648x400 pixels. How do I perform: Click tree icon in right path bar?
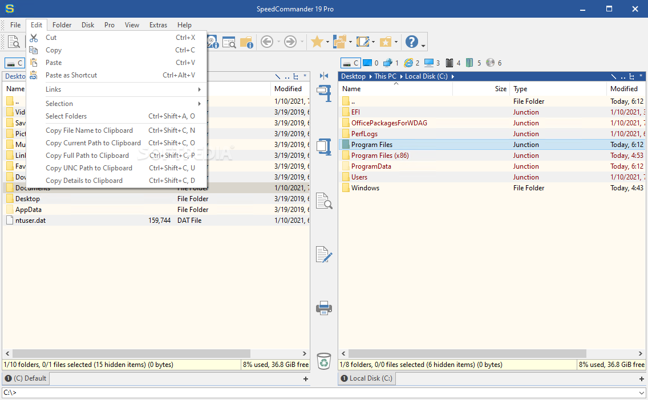coord(631,76)
